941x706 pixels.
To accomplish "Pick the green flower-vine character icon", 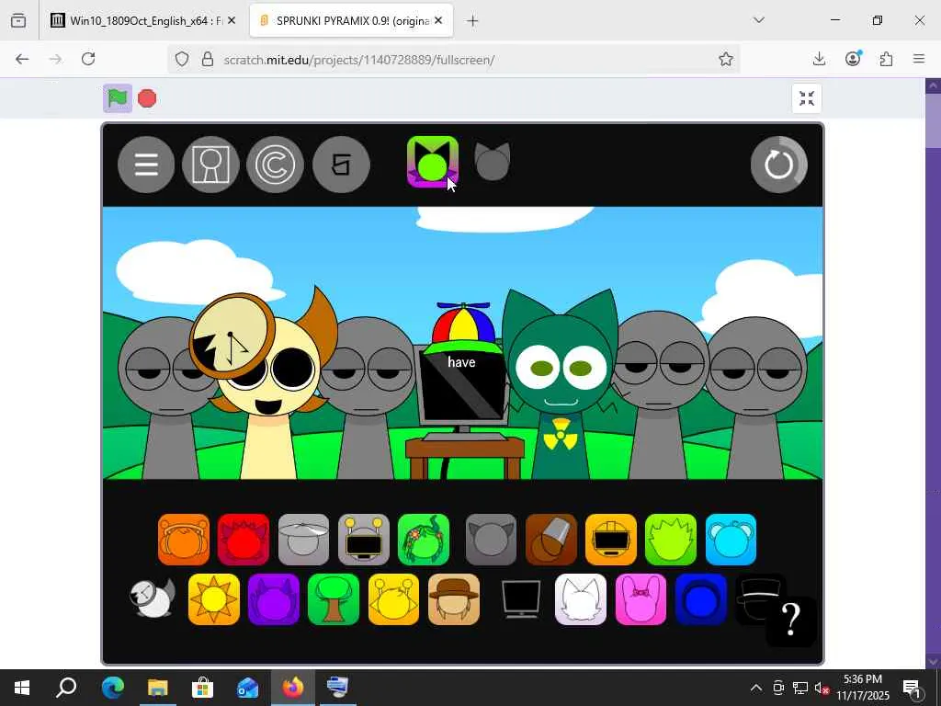I will tap(424, 539).
